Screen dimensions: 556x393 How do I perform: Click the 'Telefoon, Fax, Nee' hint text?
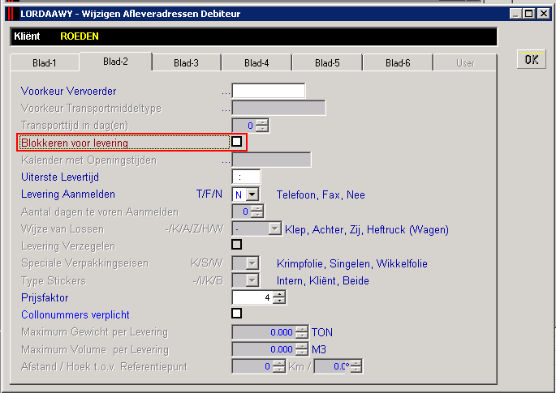pyautogui.click(x=321, y=194)
